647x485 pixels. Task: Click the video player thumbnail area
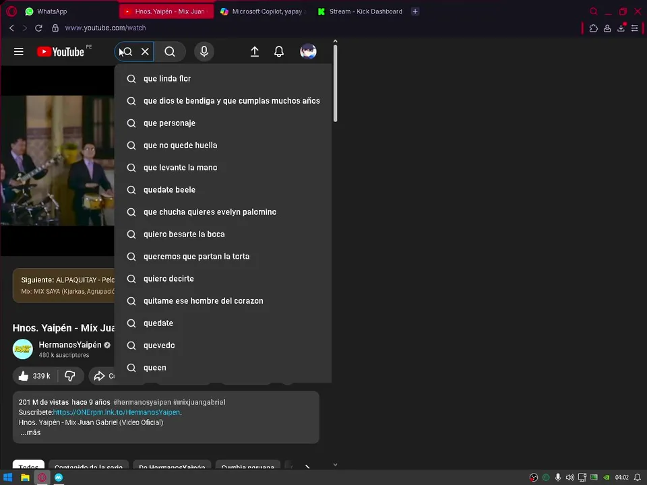point(57,161)
